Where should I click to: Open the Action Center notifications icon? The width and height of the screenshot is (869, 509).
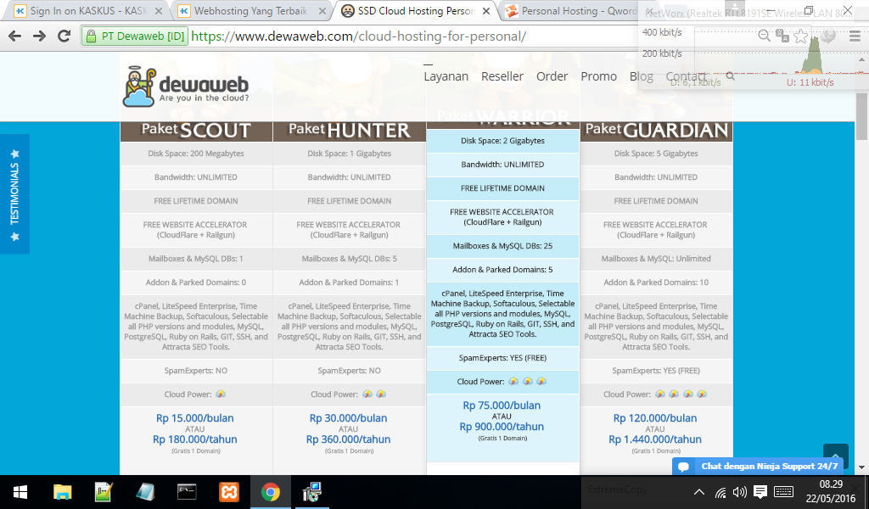coord(760,492)
